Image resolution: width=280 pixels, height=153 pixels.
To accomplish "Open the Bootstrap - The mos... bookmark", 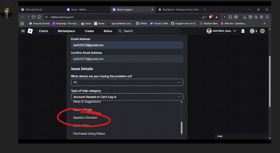I will (65, 23).
